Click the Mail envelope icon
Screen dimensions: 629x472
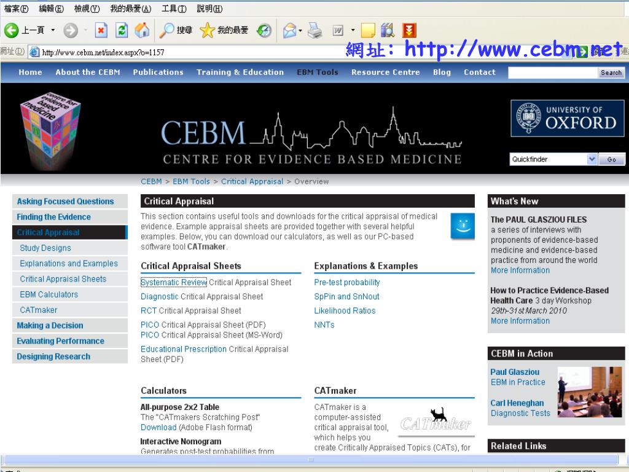coord(290,30)
